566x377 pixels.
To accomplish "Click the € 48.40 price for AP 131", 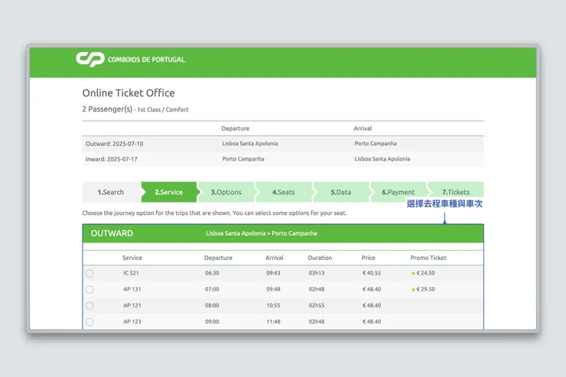I will 372,289.
